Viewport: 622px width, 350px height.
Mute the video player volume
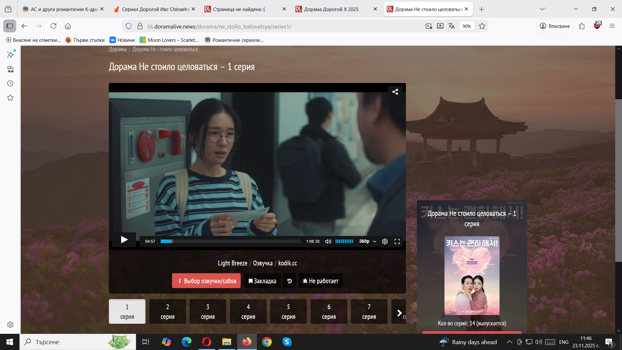pyautogui.click(x=328, y=241)
